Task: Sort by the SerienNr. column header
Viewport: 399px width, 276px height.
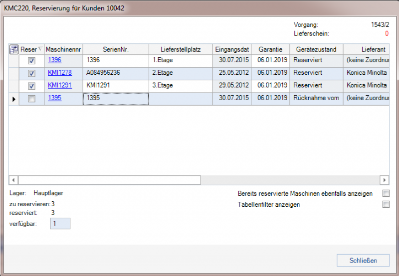Action: 116,49
